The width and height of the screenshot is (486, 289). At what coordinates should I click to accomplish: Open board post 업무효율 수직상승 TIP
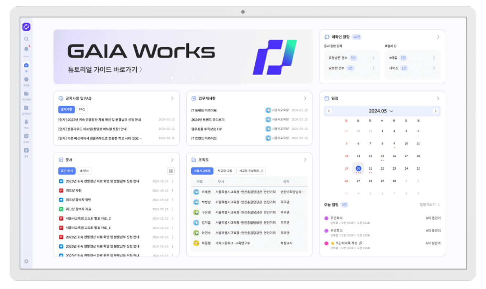coord(207,129)
